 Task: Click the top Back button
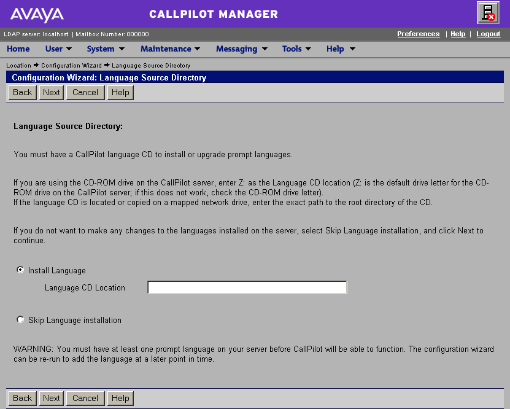point(23,92)
